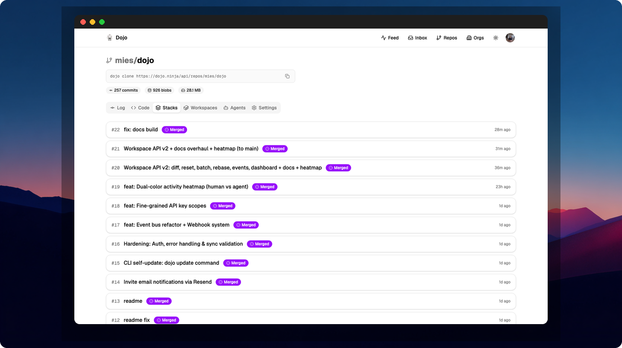Click the branch icon beside mies/dojo
The width and height of the screenshot is (622, 348).
coord(109,60)
